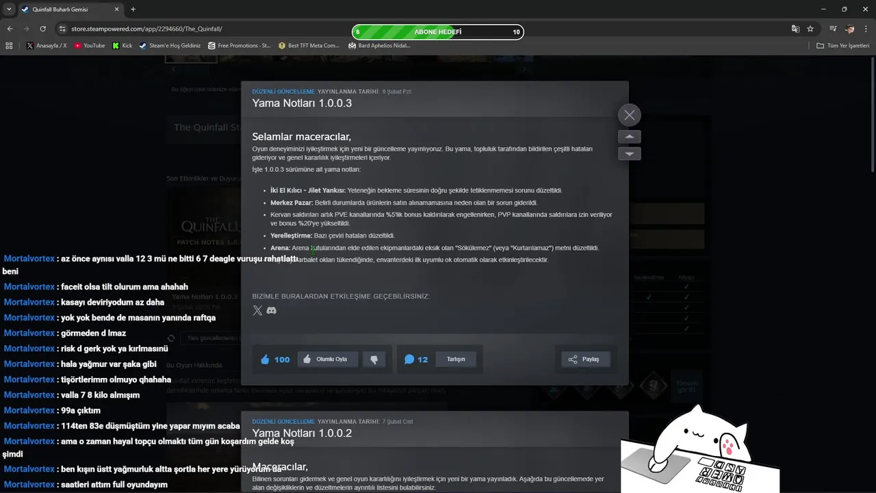
Task: Bookmark this page with the star icon
Action: [810, 29]
